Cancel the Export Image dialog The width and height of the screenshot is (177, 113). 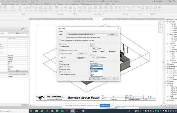pos(104,79)
